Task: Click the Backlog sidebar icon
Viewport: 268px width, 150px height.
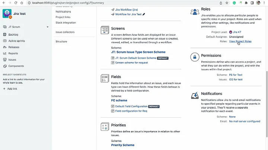Action: pyautogui.click(x=5, y=35)
